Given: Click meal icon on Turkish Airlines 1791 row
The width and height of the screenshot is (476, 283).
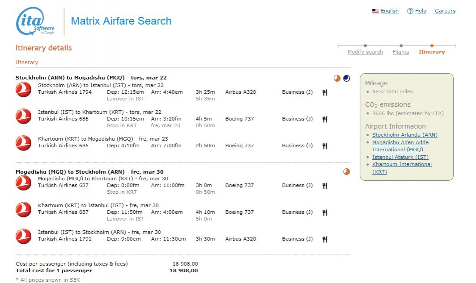Looking at the screenshot, I should pos(325,239).
